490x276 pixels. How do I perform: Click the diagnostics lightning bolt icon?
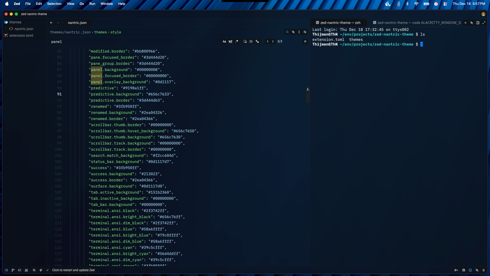pos(41,270)
